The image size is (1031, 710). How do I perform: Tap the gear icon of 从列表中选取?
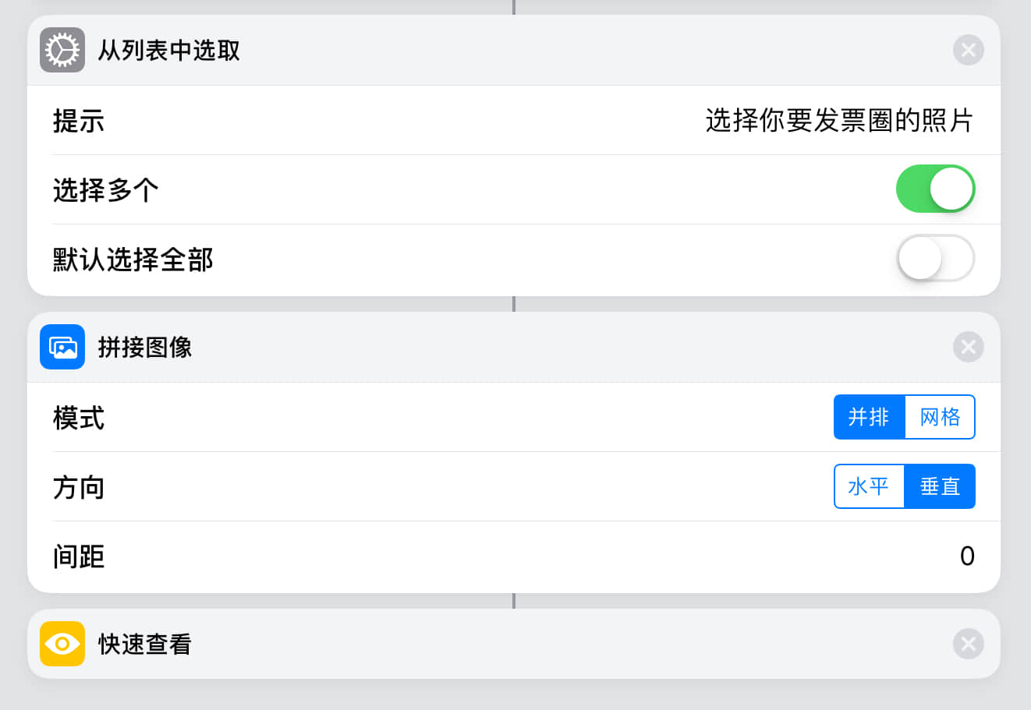click(62, 50)
